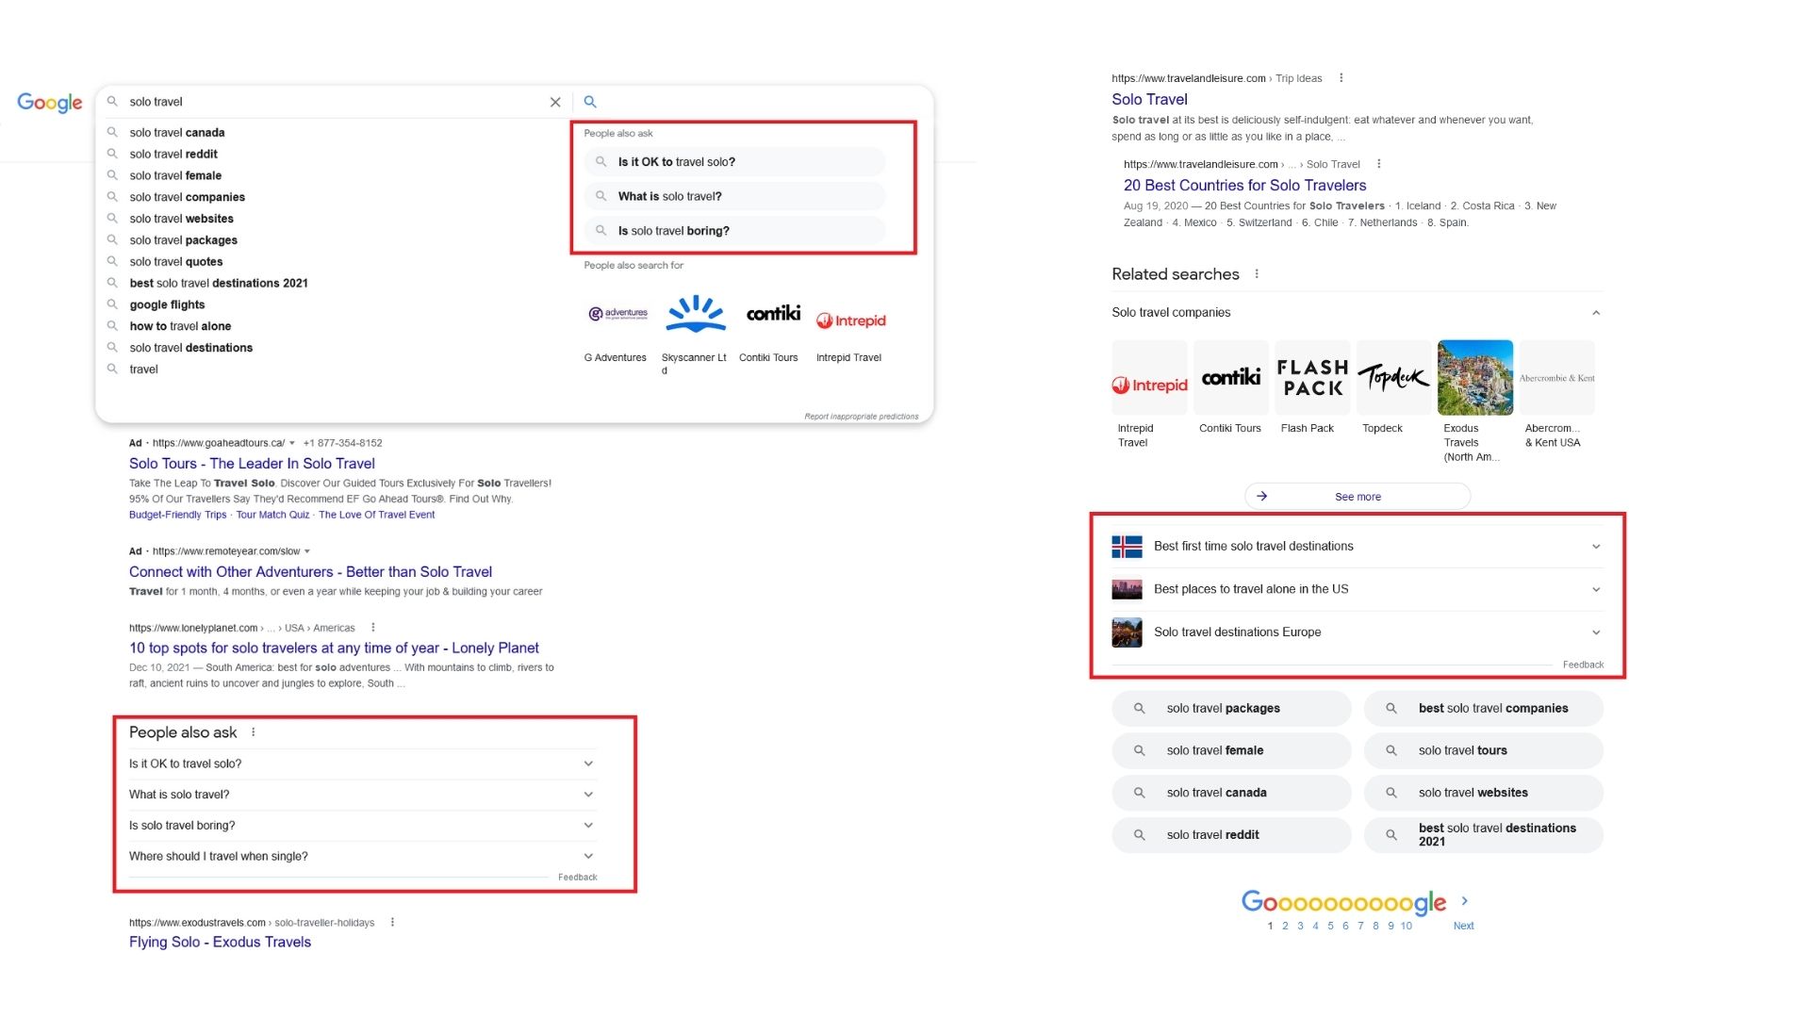The height and width of the screenshot is (1018, 1810).
Task: Open the three-dot menu beside the lonelyplanet URL
Action: [373, 628]
